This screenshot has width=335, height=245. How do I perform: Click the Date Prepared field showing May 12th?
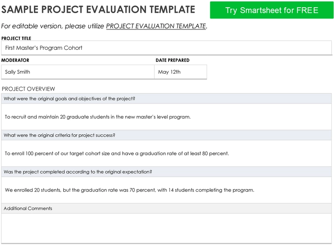coord(180,72)
